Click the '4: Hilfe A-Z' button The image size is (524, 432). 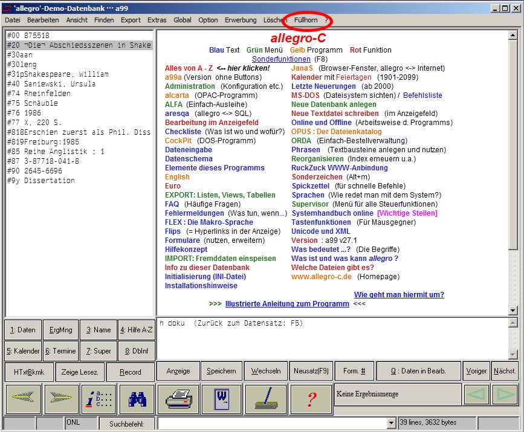click(137, 330)
